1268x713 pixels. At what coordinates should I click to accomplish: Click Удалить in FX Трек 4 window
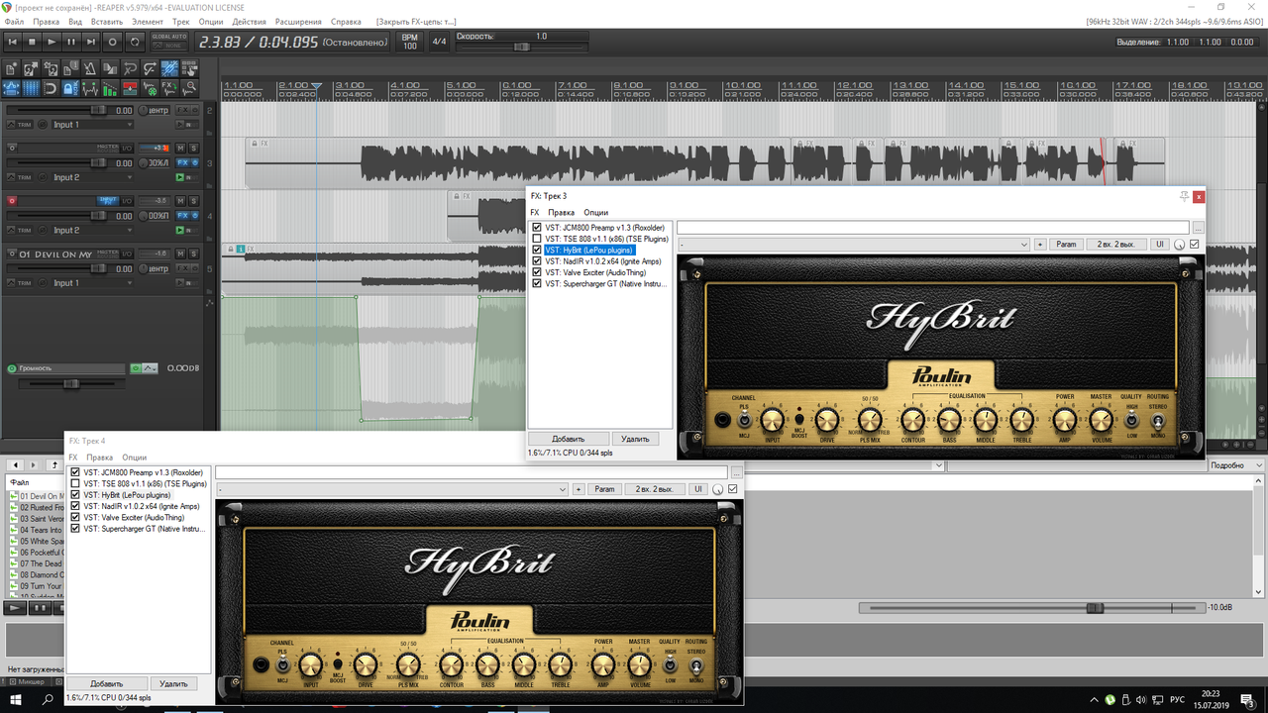pyautogui.click(x=173, y=684)
